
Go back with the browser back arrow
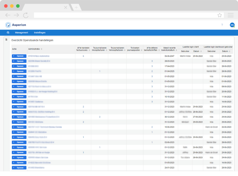click(x=8, y=15)
